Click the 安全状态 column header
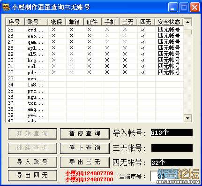 [x=169, y=22]
